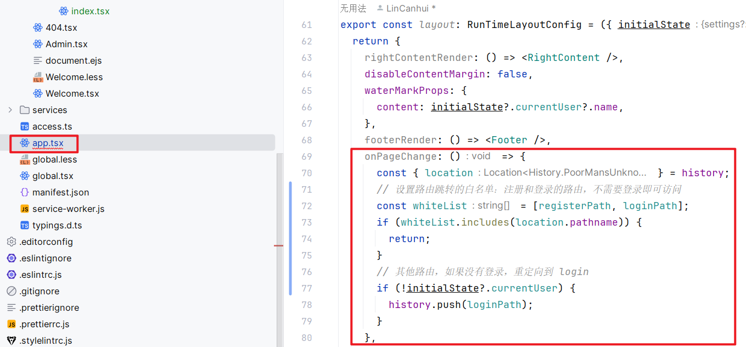
Task: Open the typings.d.ts file
Action: [x=57, y=225]
